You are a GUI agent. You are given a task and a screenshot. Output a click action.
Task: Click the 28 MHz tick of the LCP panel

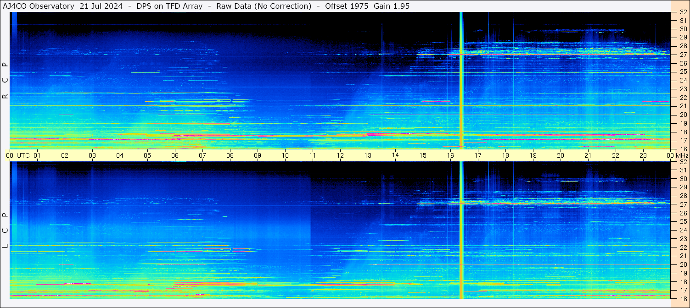coord(683,196)
